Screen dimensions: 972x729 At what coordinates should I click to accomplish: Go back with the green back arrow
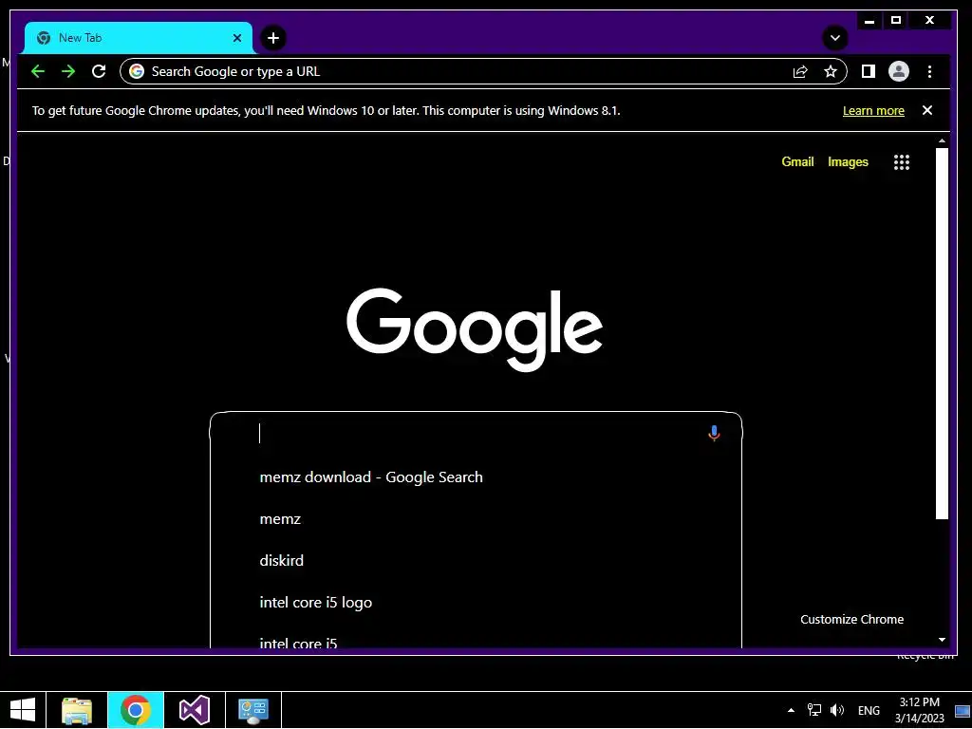pyautogui.click(x=38, y=71)
